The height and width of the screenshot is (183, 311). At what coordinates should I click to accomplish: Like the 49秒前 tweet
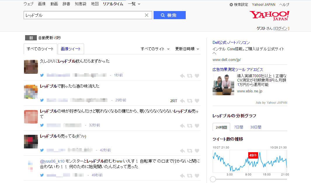[x=197, y=176]
